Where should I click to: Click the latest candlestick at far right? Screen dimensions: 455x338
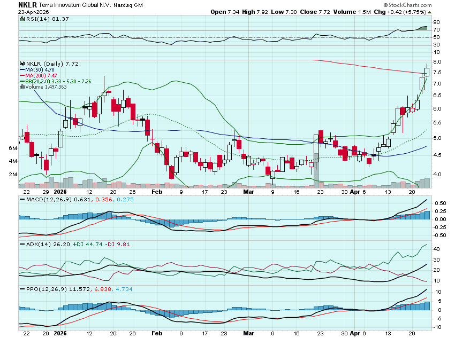(x=427, y=71)
